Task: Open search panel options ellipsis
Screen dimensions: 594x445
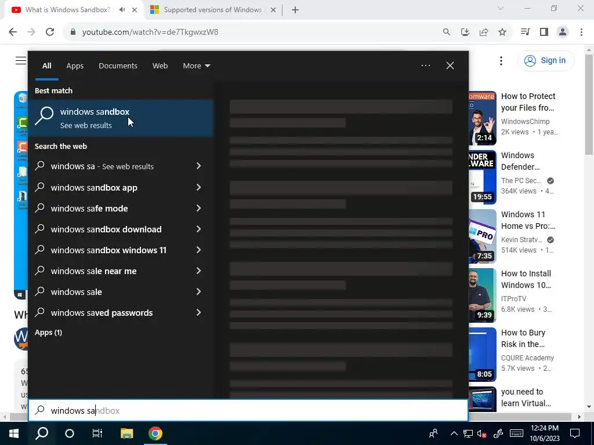Action: click(426, 65)
